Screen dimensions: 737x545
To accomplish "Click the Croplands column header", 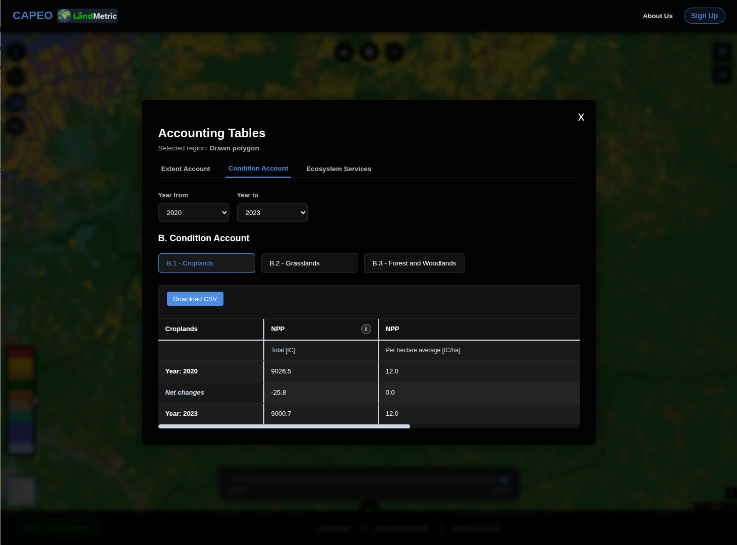I will 211,329.
